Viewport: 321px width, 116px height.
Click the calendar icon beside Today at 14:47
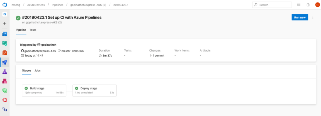tap(22, 55)
